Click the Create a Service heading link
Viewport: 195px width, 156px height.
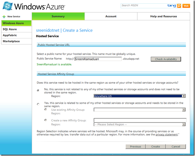pyautogui.click(x=77, y=30)
